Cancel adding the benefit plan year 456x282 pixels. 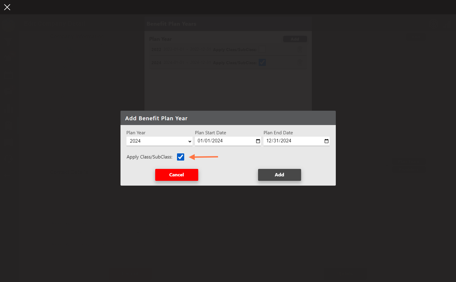pyautogui.click(x=177, y=175)
